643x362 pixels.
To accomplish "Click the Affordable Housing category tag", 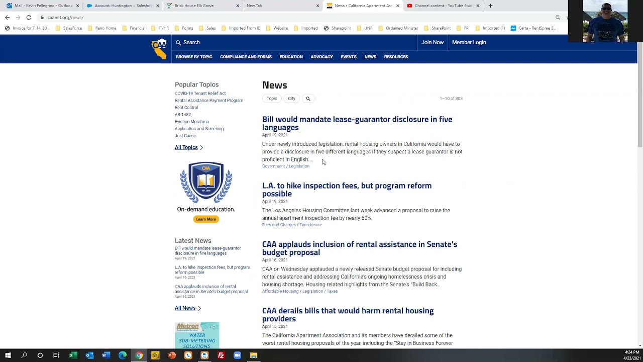I will tap(280, 291).
